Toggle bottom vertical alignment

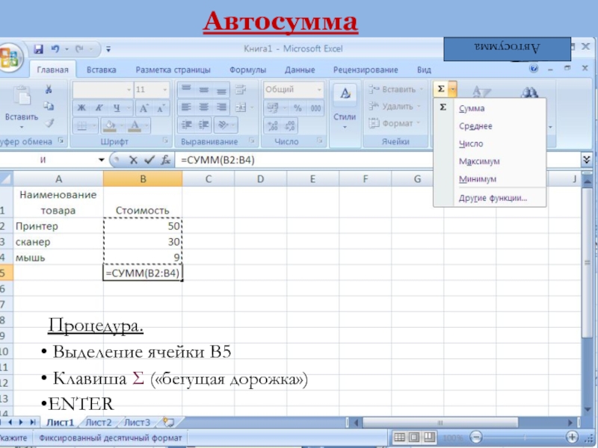pos(221,90)
